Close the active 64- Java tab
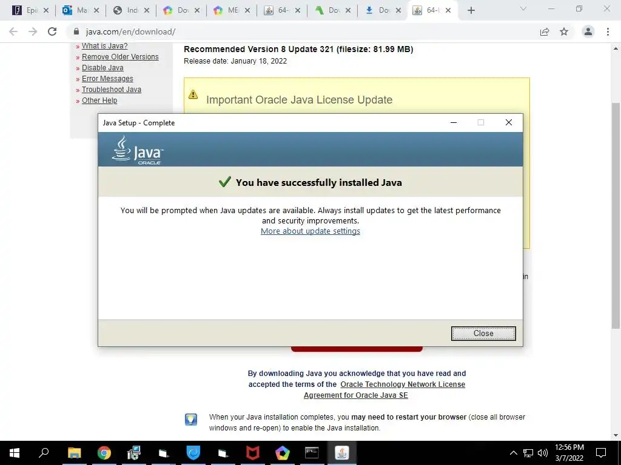 (448, 11)
